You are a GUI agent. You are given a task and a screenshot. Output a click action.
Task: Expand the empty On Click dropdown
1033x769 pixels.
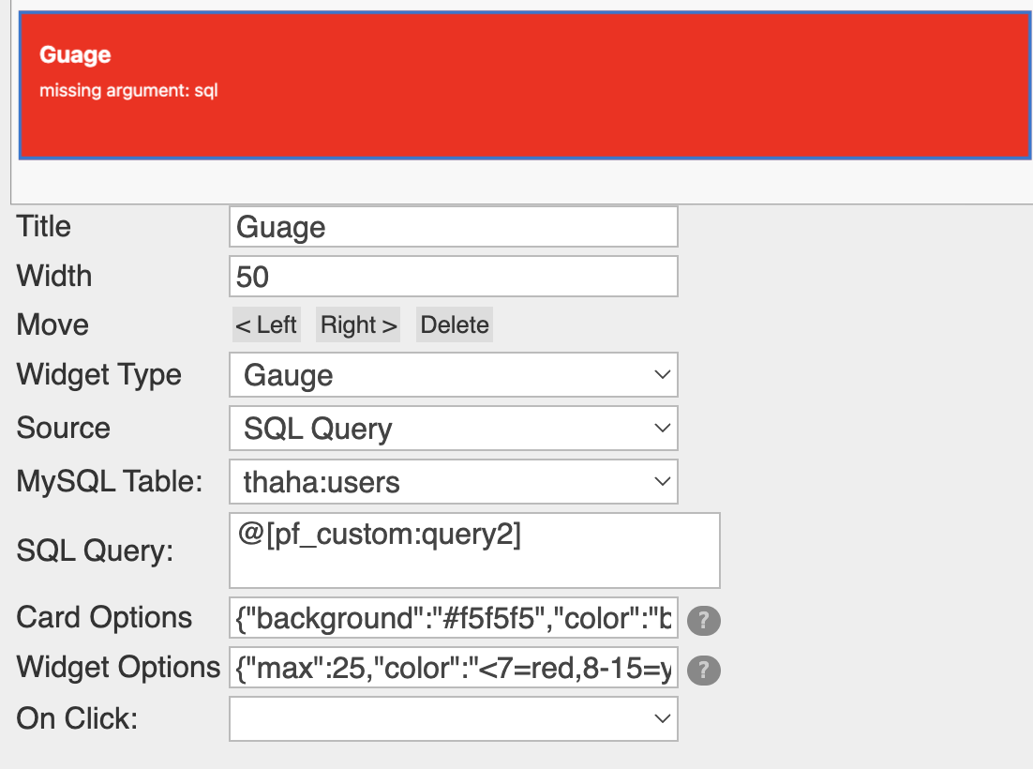tap(453, 718)
